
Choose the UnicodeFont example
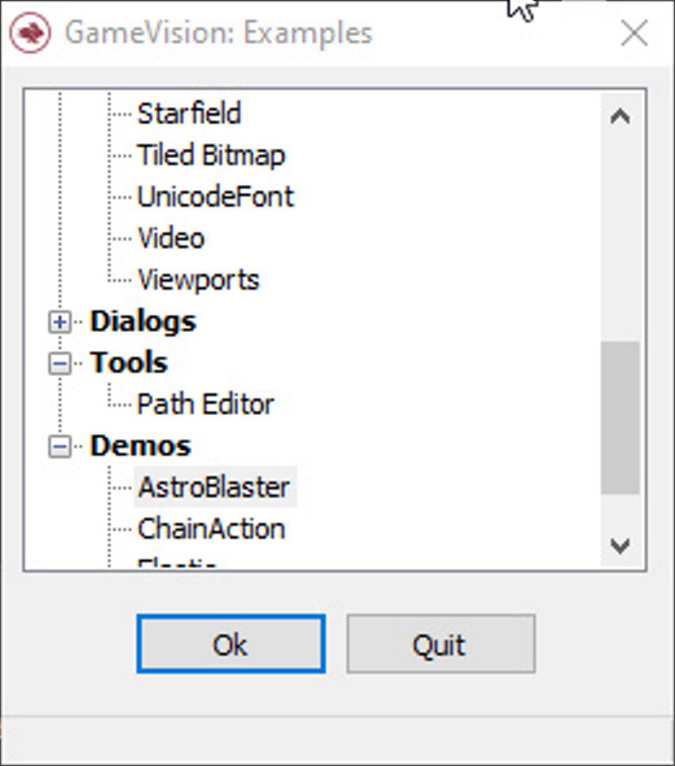[x=215, y=197]
